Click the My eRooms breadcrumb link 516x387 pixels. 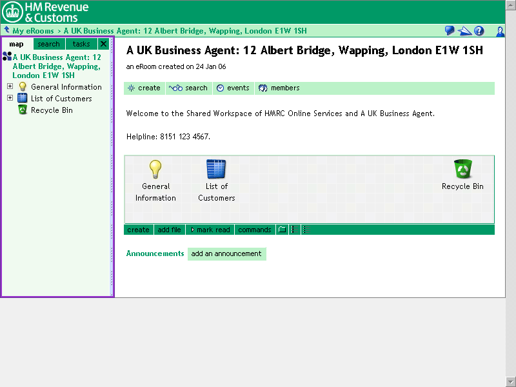(33, 31)
